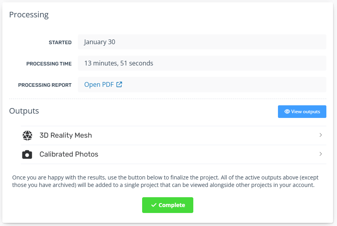Click the Started field showing January 30
This screenshot has width=337, height=226.
202,42
